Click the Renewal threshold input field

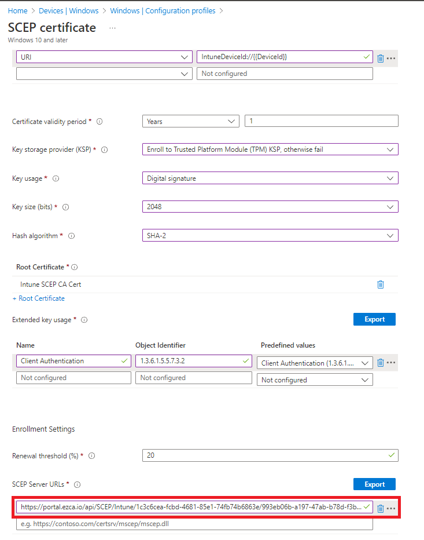point(270,455)
